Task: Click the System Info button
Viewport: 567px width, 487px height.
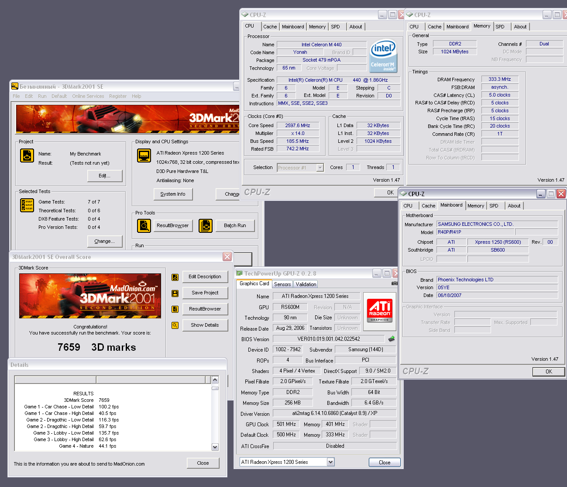Action: (173, 194)
